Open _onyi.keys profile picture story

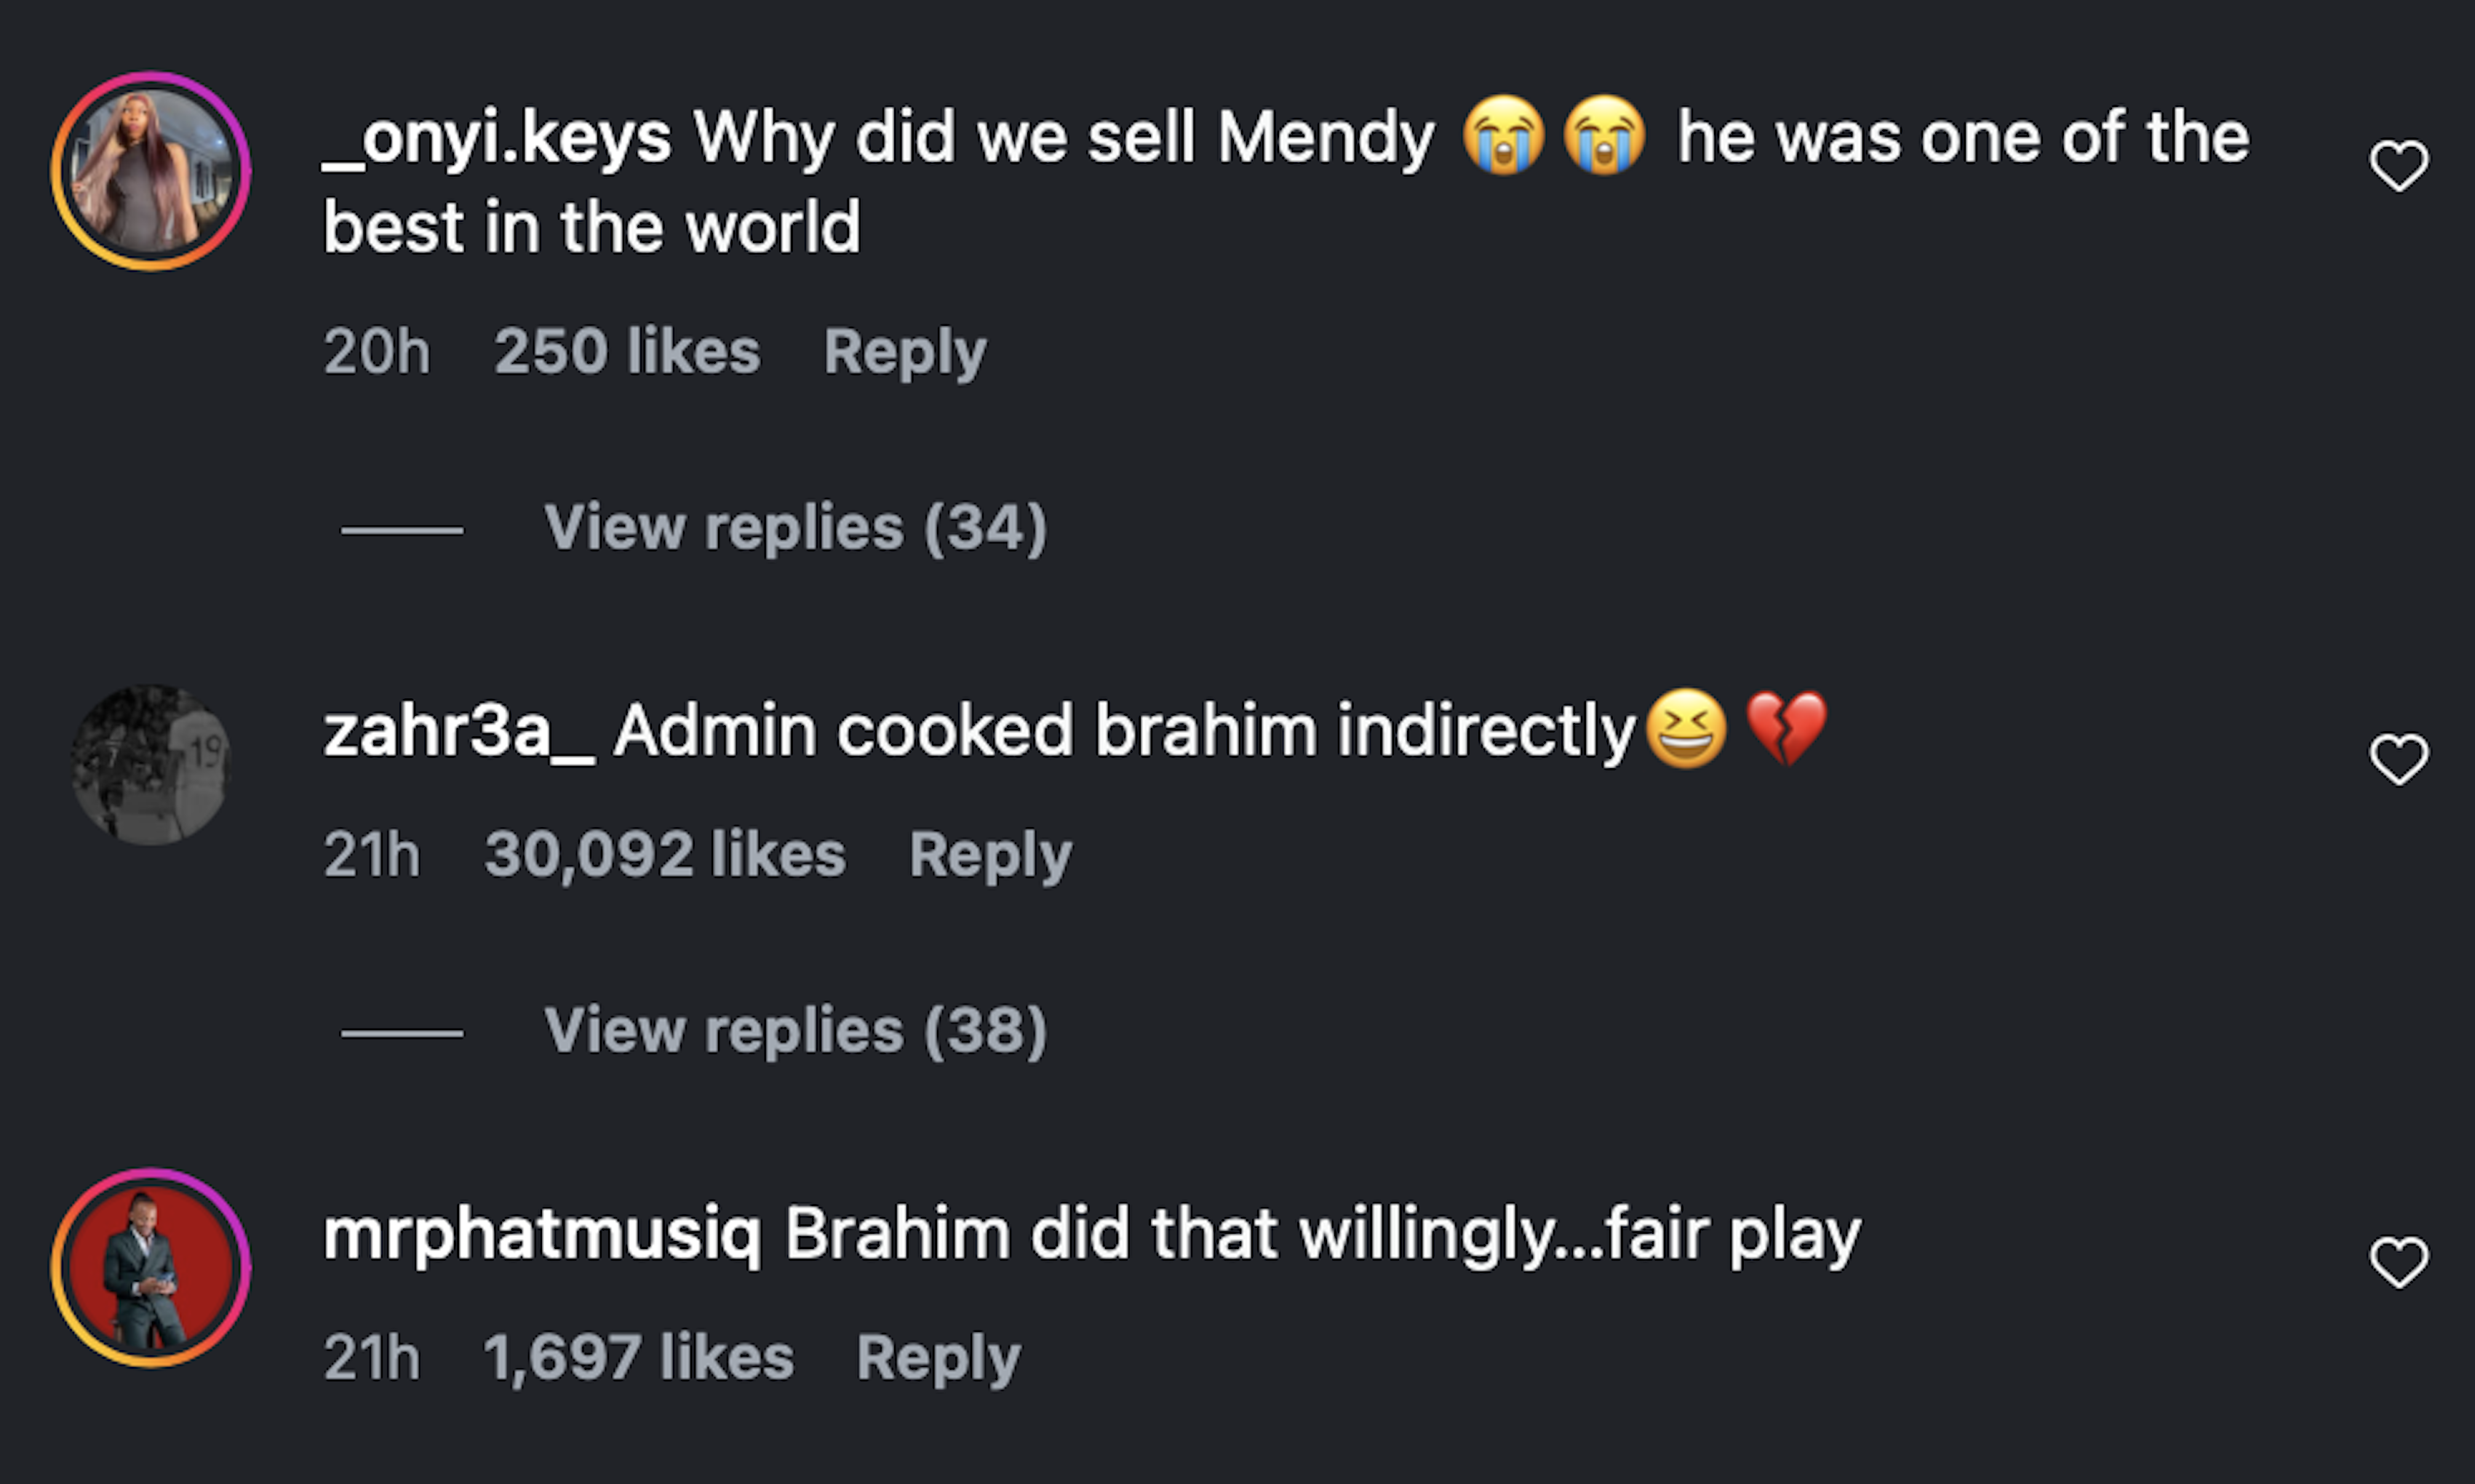click(x=151, y=171)
